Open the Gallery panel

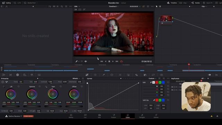click(x=7, y=3)
